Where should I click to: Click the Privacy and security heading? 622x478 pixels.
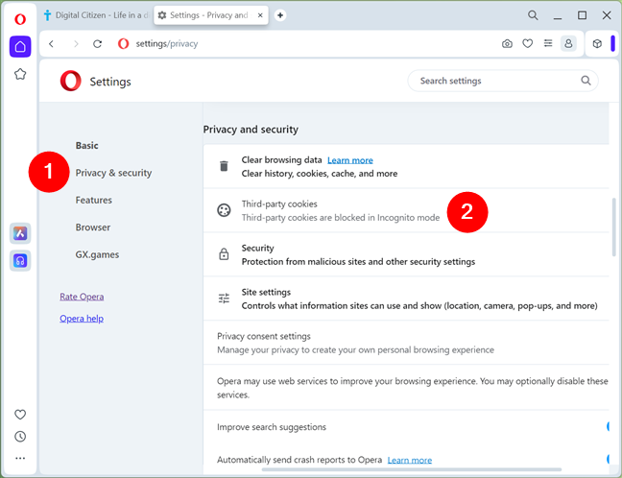[x=251, y=130]
